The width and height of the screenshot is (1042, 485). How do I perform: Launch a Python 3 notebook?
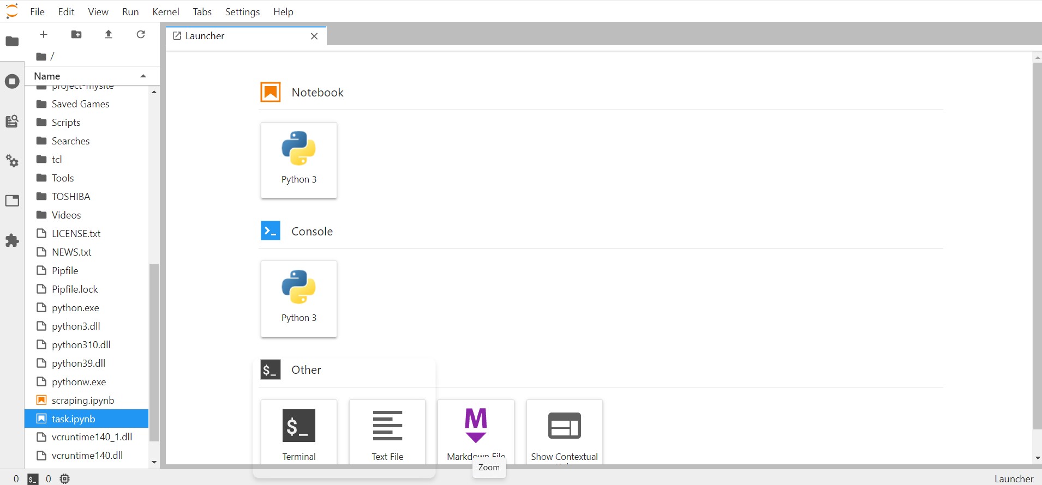click(x=298, y=160)
